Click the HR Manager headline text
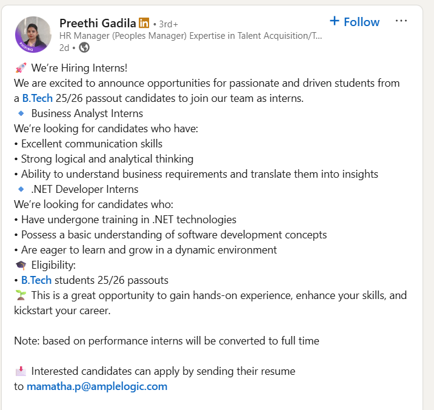The width and height of the screenshot is (434, 410). click(x=190, y=36)
